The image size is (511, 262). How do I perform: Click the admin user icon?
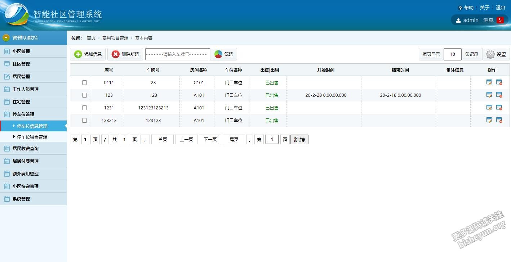[458, 21]
